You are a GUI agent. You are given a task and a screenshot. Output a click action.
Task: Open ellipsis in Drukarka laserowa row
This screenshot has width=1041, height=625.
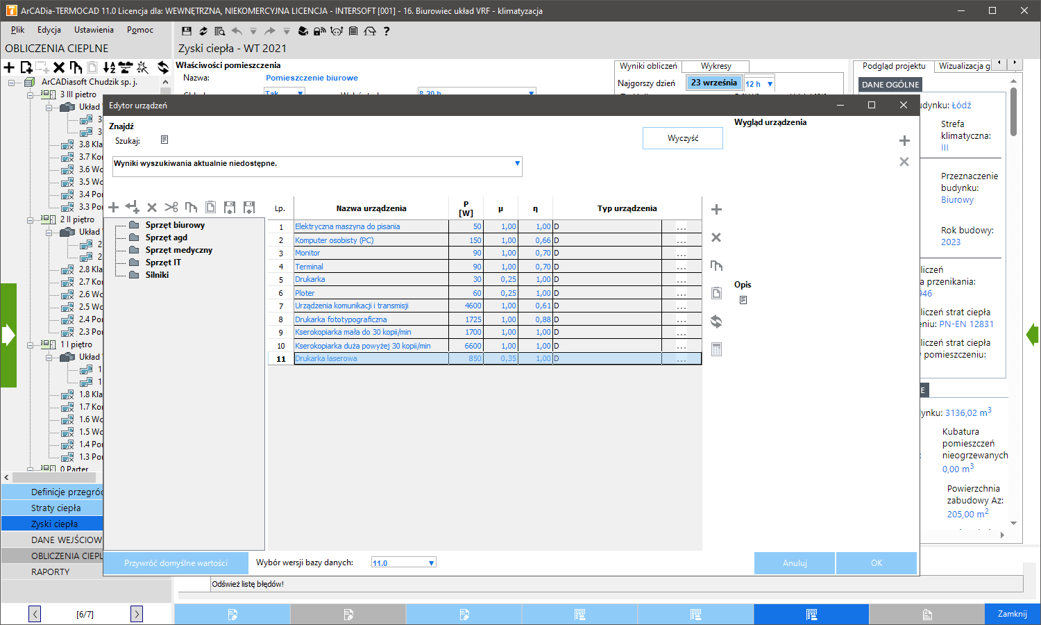pos(682,359)
